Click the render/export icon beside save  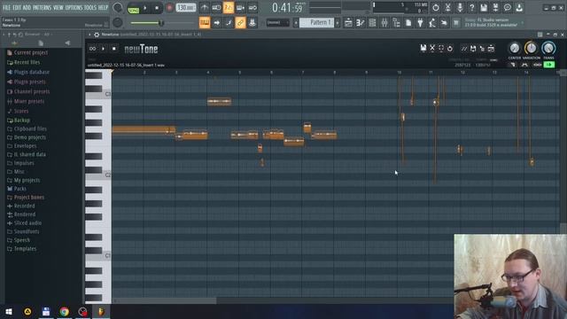495,8
